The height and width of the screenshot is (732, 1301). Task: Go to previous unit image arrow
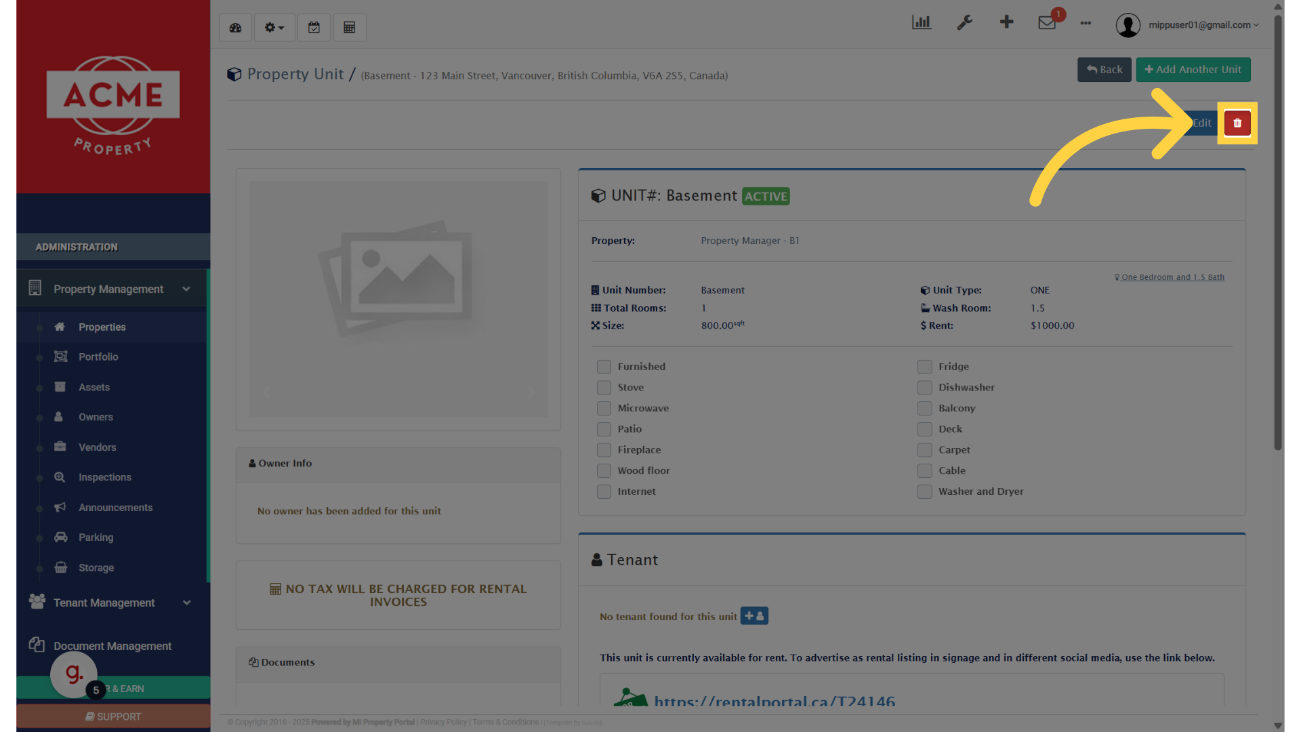[266, 392]
